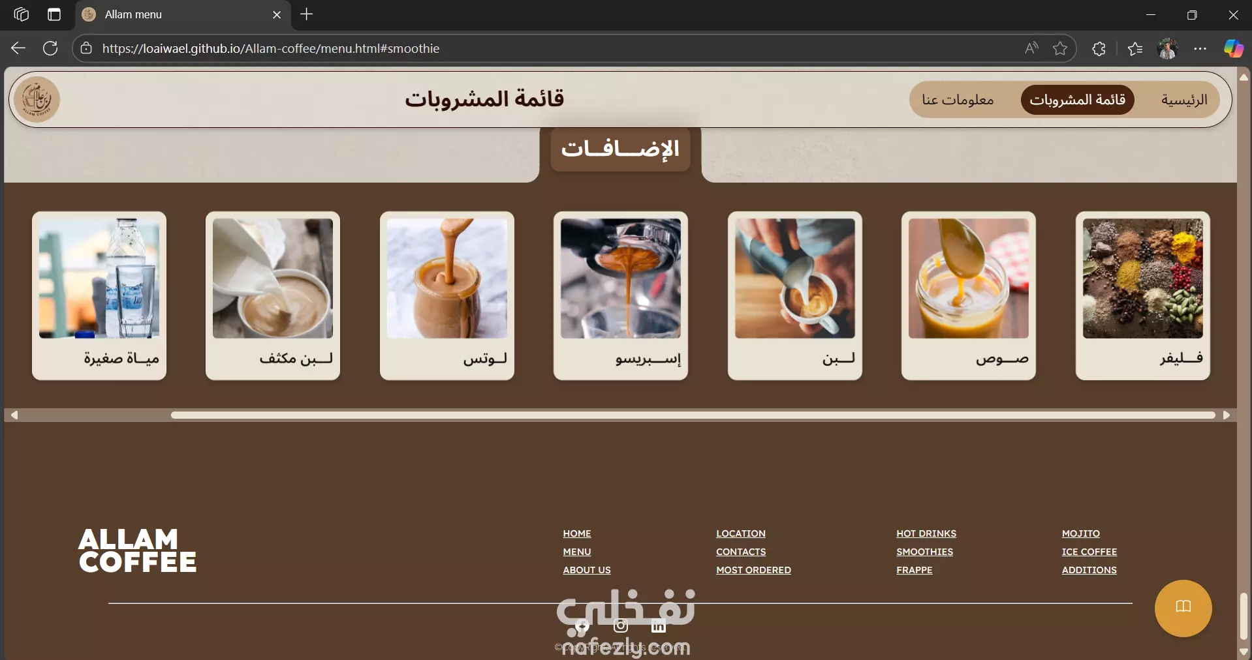Go to MOJITO footer link
1252x660 pixels.
1080,533
